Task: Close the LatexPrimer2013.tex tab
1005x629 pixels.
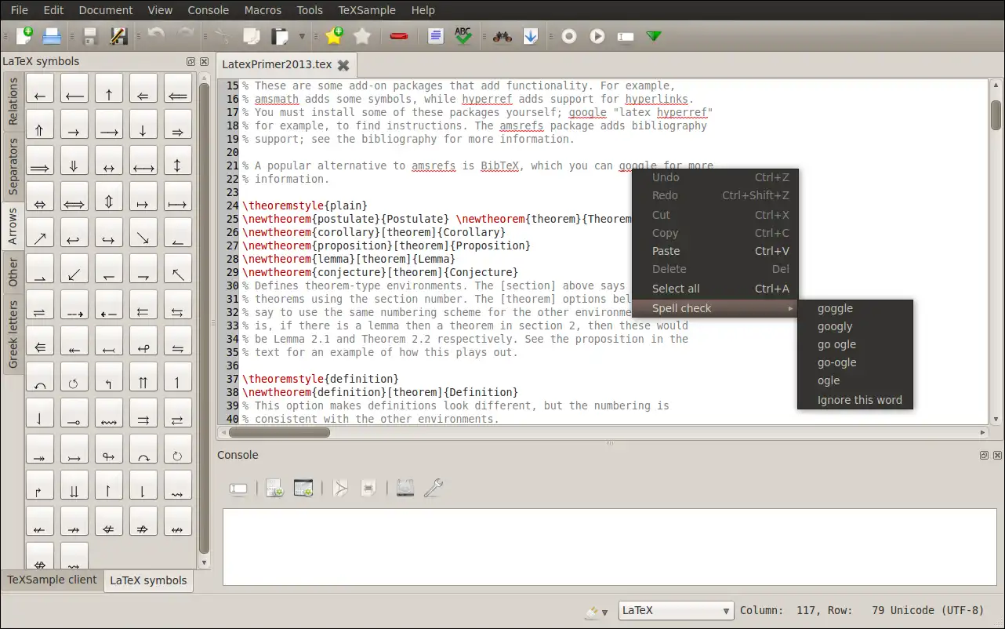Action: coord(343,64)
